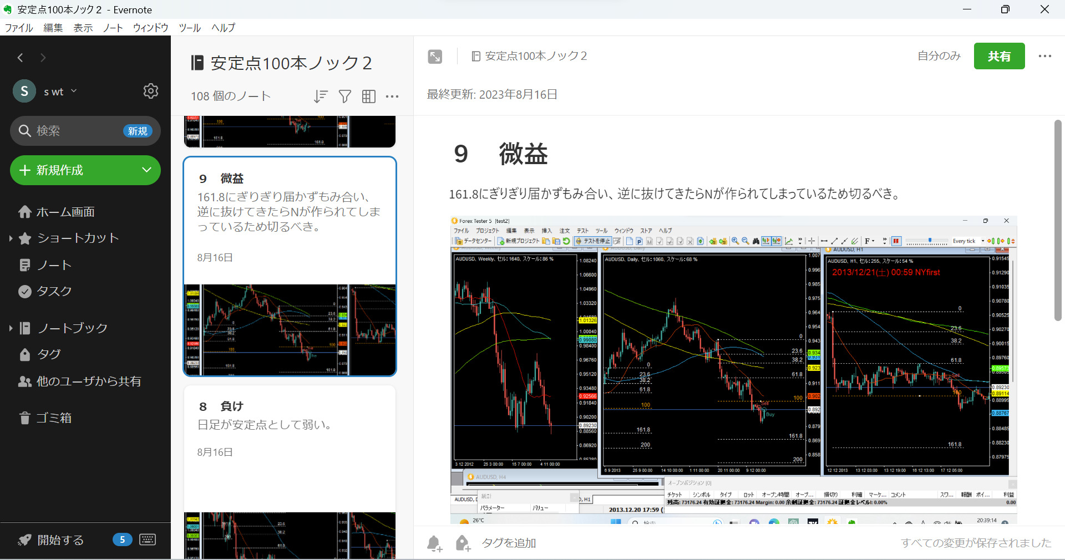The height and width of the screenshot is (560, 1065).
Task: Click the filter funnel icon above notes
Action: click(344, 96)
